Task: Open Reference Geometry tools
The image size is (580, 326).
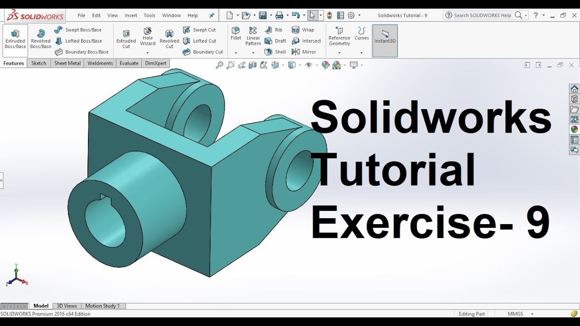Action: pyautogui.click(x=339, y=36)
